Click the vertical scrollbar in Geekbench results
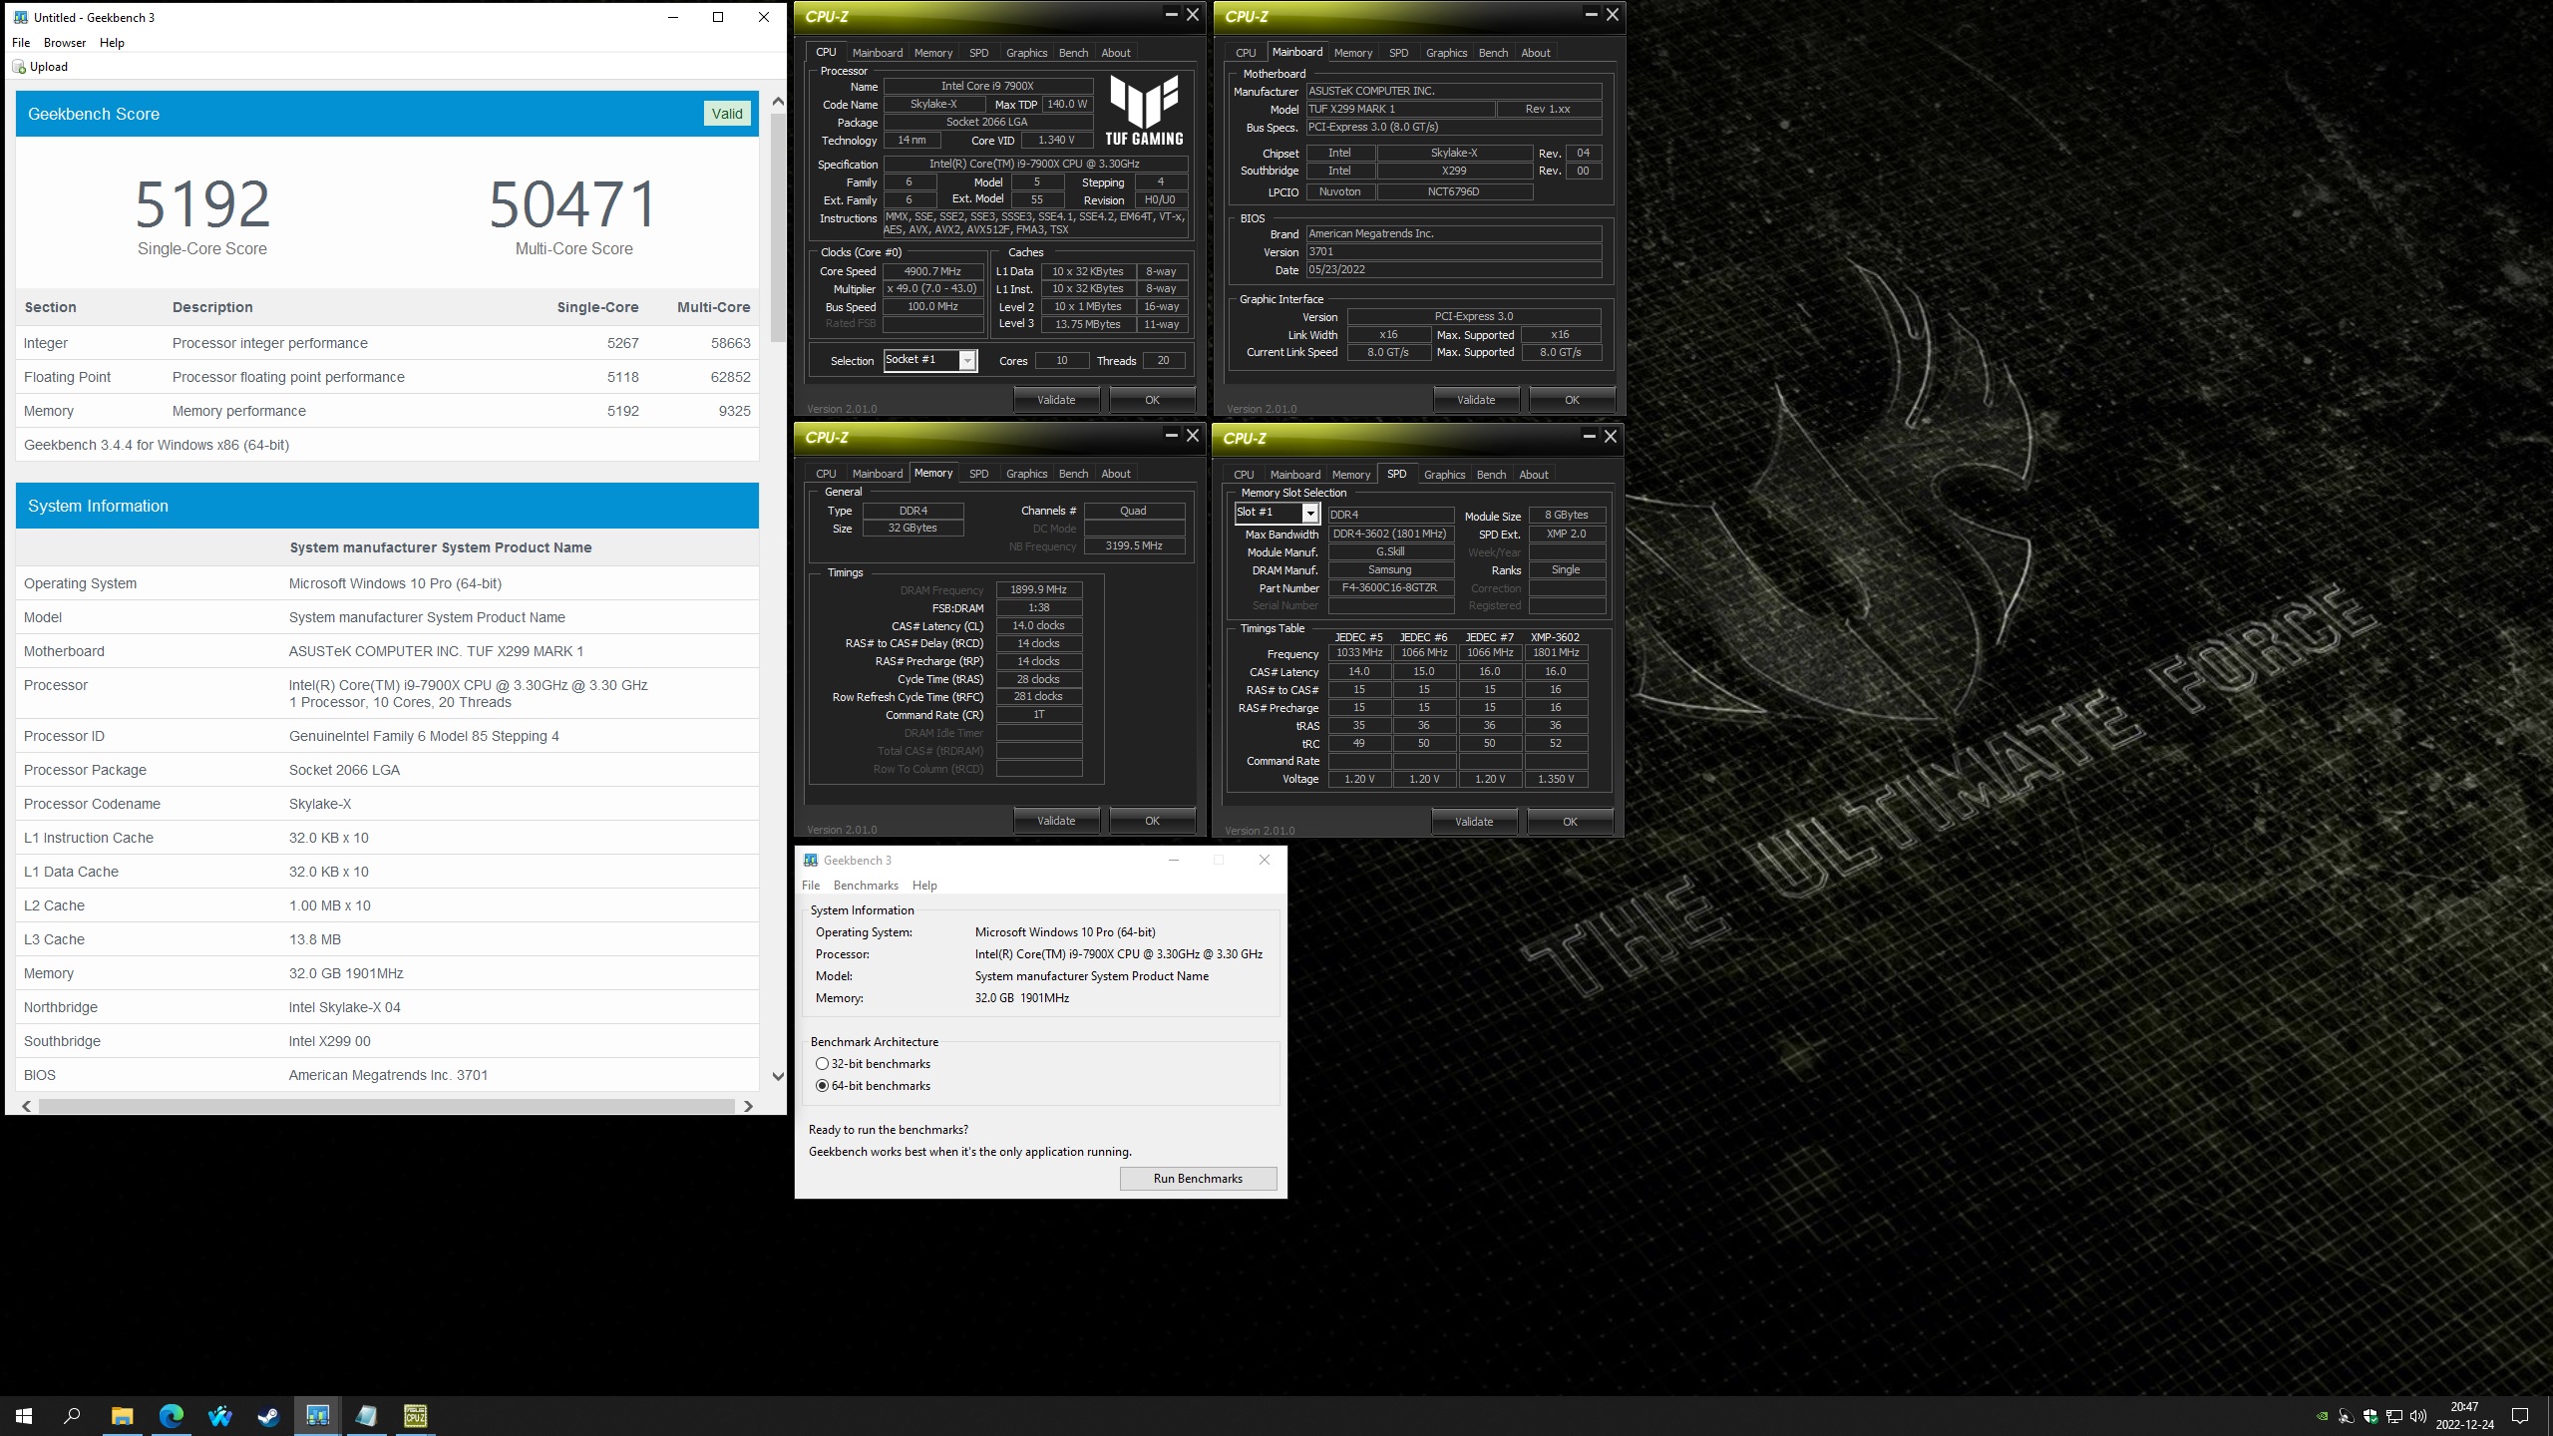 pyautogui.click(x=778, y=227)
